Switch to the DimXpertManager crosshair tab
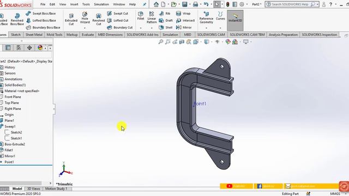349x196 pixels. (29, 47)
